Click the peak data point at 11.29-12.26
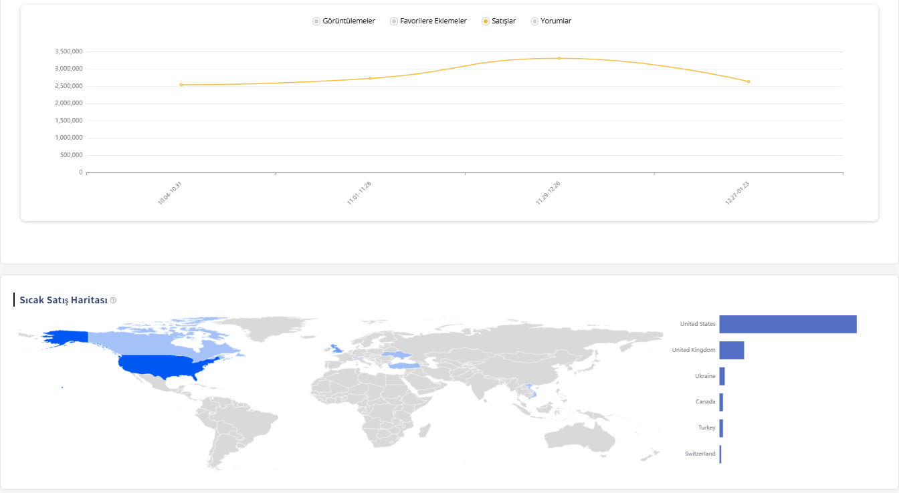 point(559,57)
